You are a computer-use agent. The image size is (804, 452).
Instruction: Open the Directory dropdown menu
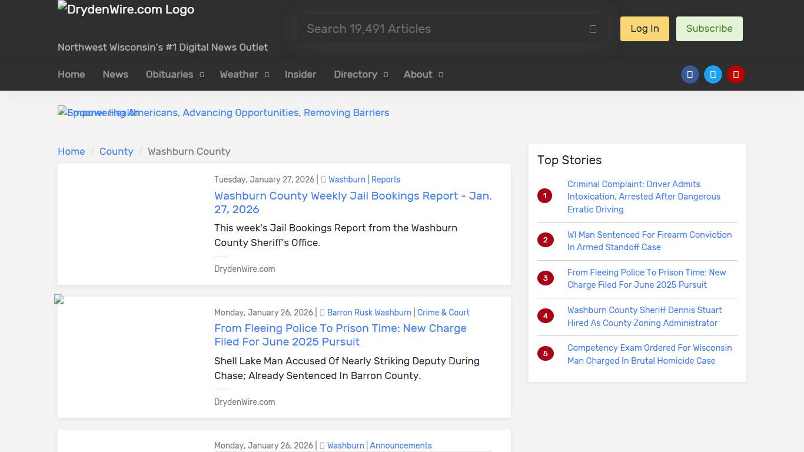pos(360,75)
